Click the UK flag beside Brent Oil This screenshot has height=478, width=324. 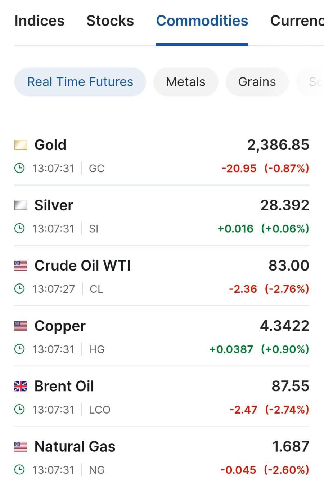point(21,387)
